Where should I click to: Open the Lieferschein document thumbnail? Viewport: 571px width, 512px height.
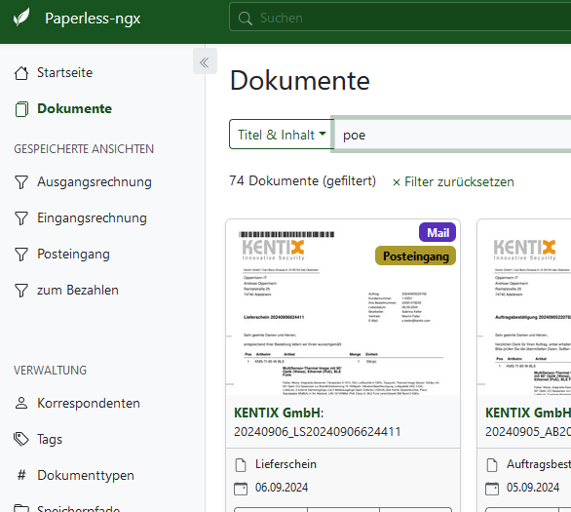[343, 307]
